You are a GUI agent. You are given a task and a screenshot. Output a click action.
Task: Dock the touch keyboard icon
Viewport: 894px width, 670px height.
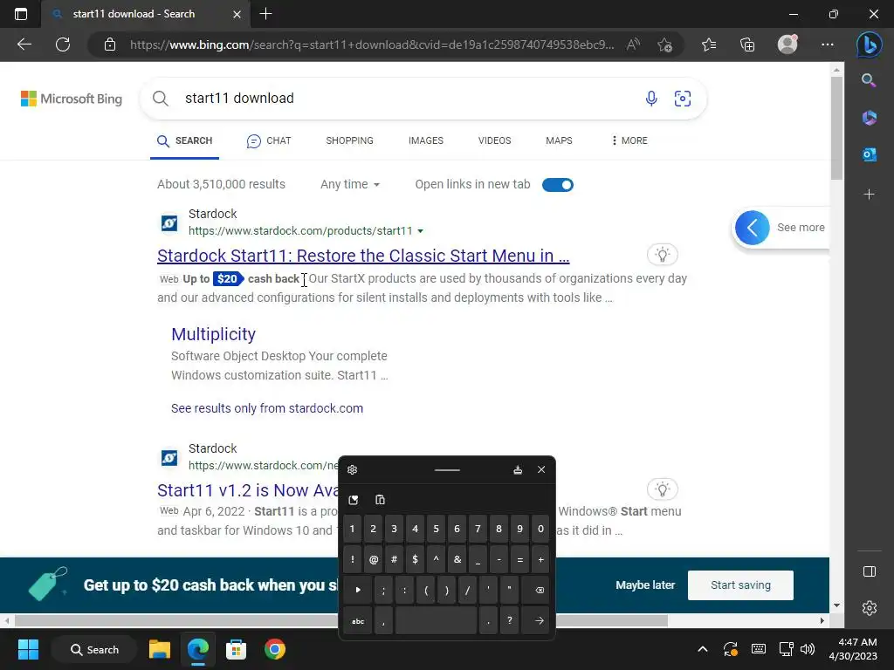(518, 469)
